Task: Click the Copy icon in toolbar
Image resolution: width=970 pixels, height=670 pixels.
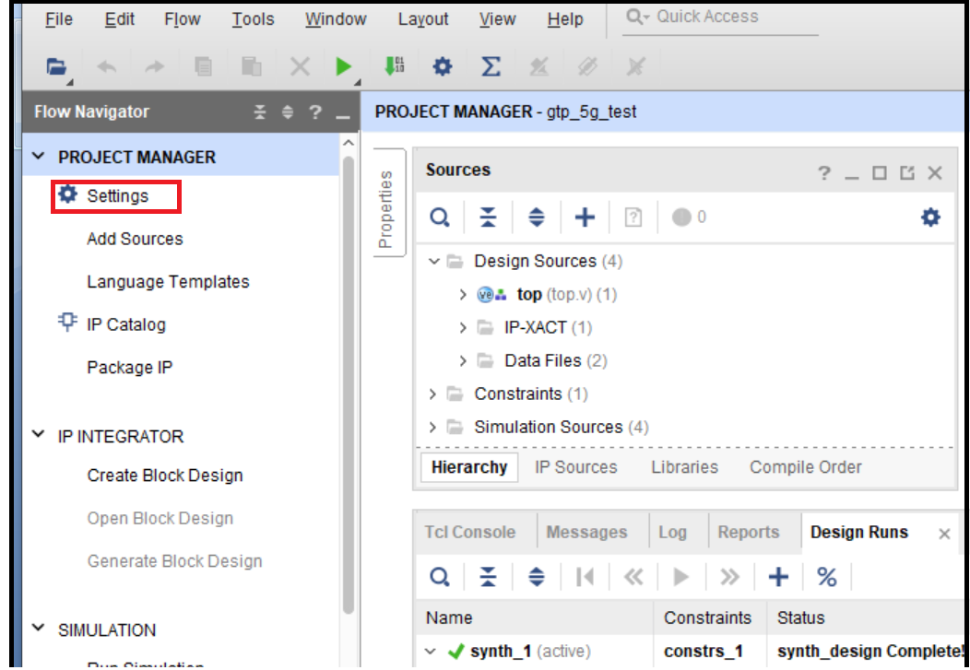Action: [x=203, y=66]
